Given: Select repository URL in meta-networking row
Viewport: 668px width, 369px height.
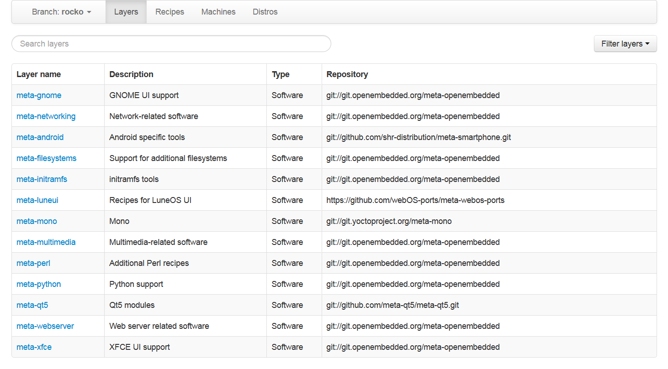Looking at the screenshot, I should (413, 116).
